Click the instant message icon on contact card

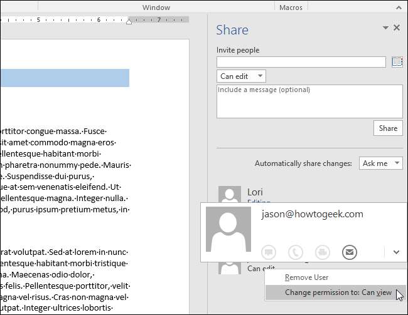268,252
